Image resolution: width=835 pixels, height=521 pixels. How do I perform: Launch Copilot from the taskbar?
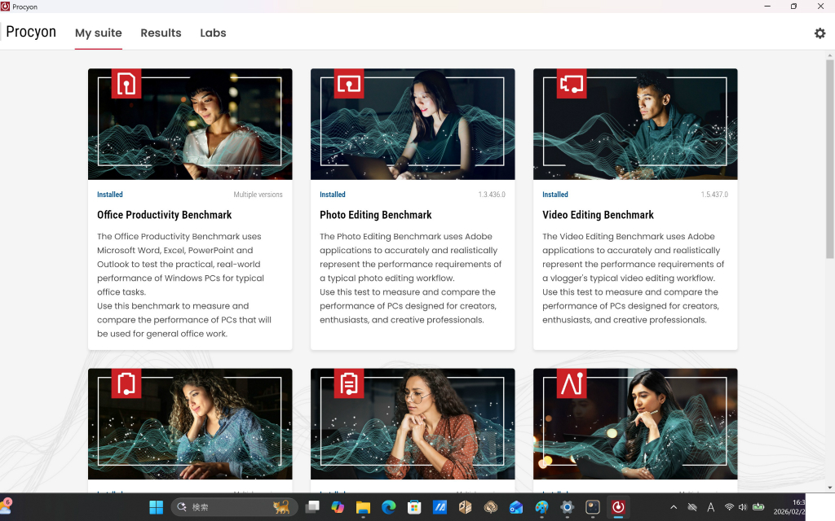click(x=338, y=507)
